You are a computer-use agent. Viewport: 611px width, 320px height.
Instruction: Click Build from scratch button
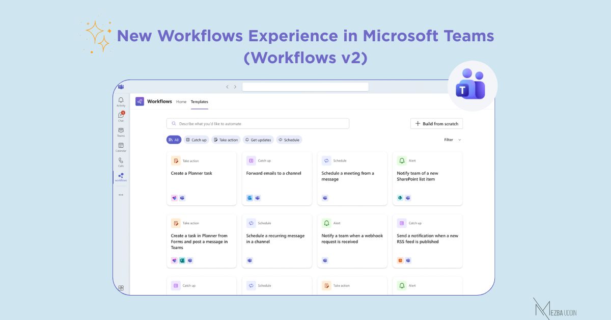(436, 124)
